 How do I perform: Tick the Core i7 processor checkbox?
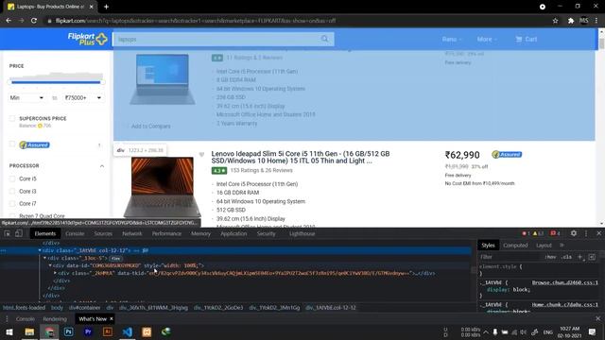pos(12,204)
